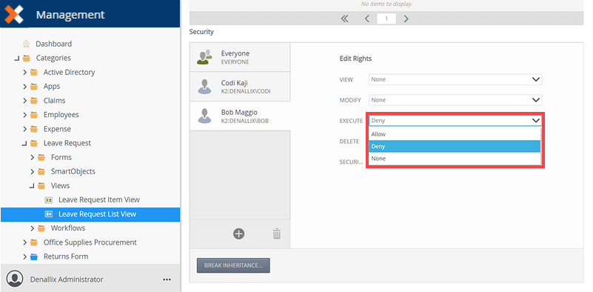Choose Allow in the EXECUTE list

(455, 134)
